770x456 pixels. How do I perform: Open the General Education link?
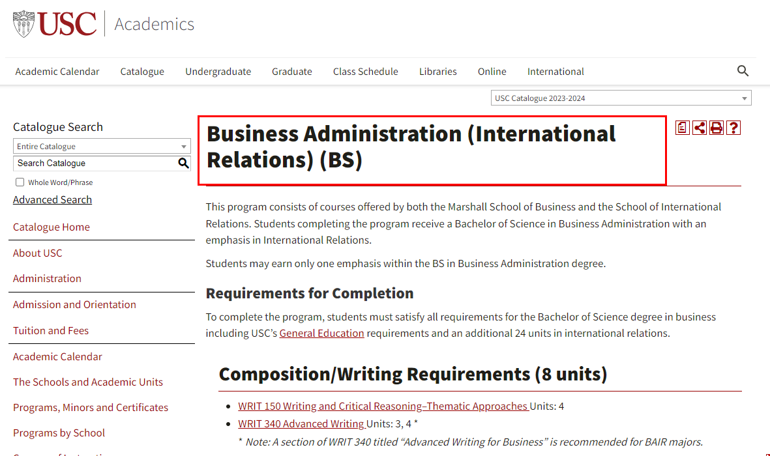321,333
